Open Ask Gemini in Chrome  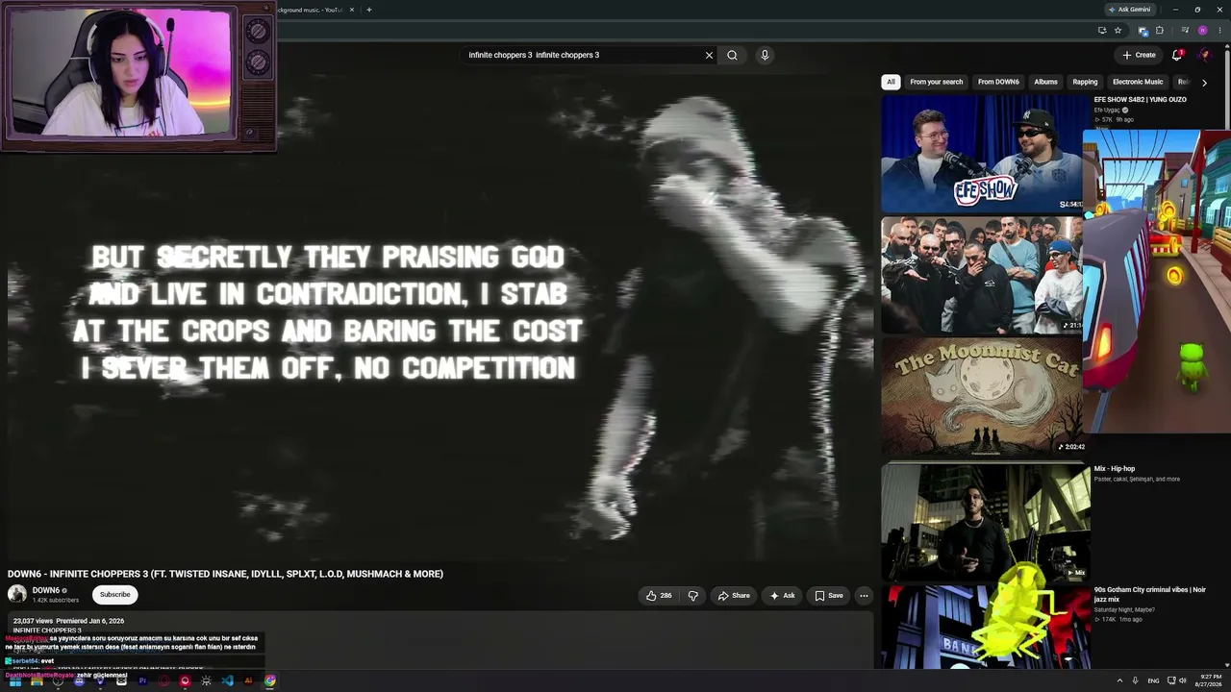pyautogui.click(x=1129, y=10)
